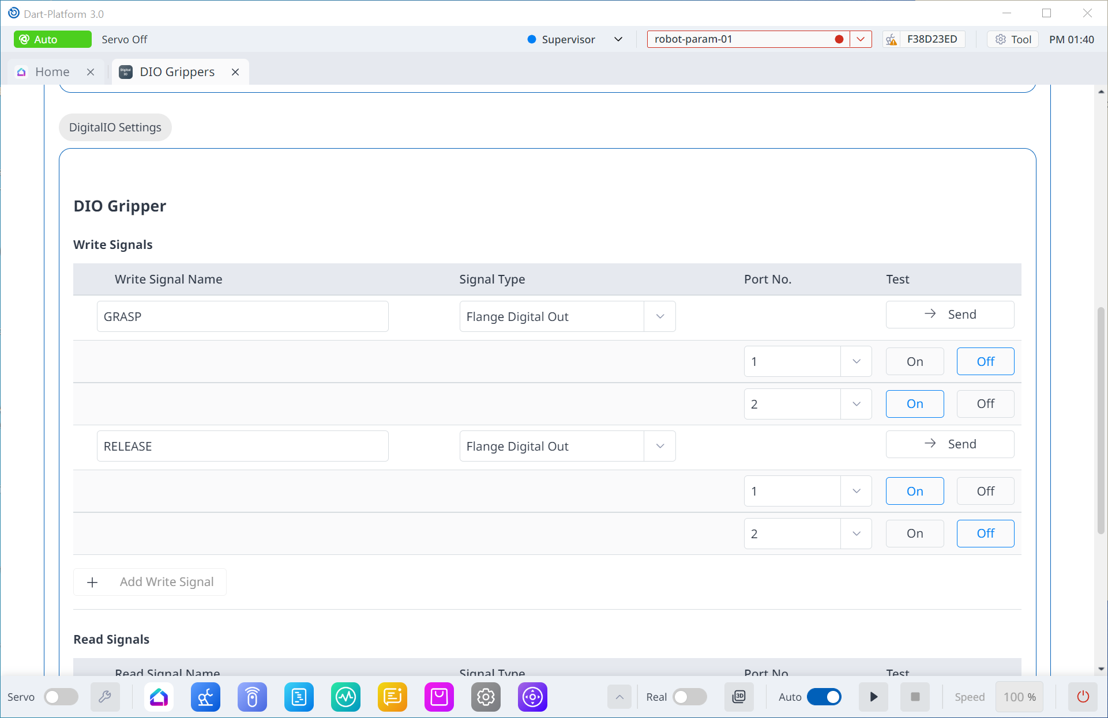The image size is (1108, 718).
Task: Switch to the Home tab
Action: 52,72
